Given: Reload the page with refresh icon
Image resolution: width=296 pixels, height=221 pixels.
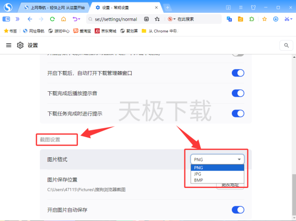Looking at the screenshot, I should coord(52,19).
